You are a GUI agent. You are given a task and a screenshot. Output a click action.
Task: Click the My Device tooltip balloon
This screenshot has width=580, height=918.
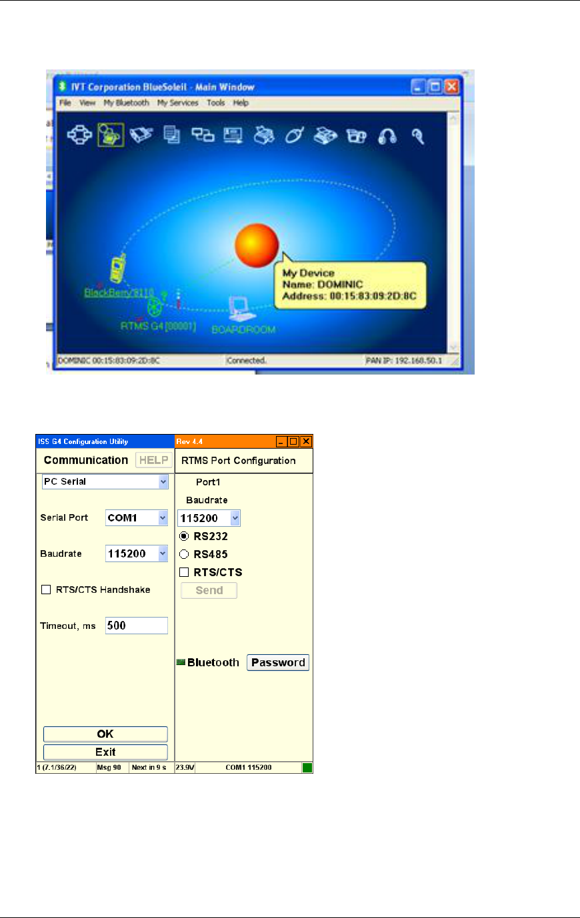pos(350,284)
